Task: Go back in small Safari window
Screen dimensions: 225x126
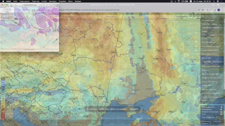Action: [11, 5]
